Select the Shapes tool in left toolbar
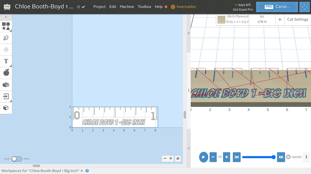Viewport: 311px width, 174px height. point(6,26)
